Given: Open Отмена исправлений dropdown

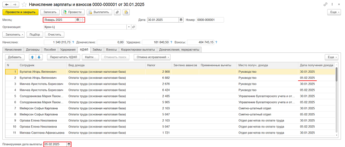Looking at the screenshot, I should pos(152,57).
